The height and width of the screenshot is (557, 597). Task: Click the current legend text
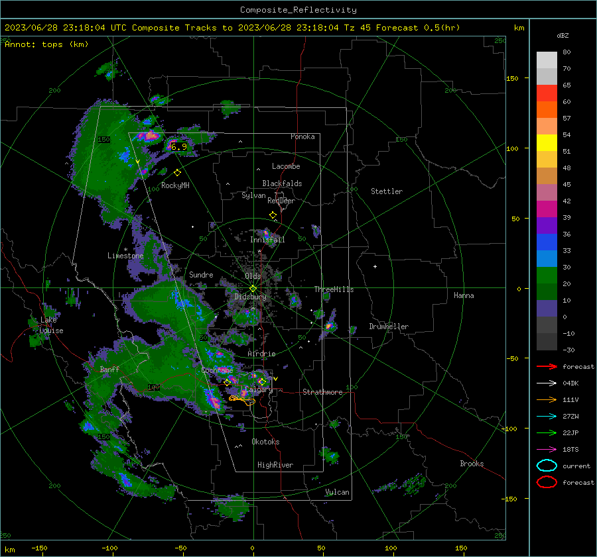pyautogui.click(x=576, y=466)
